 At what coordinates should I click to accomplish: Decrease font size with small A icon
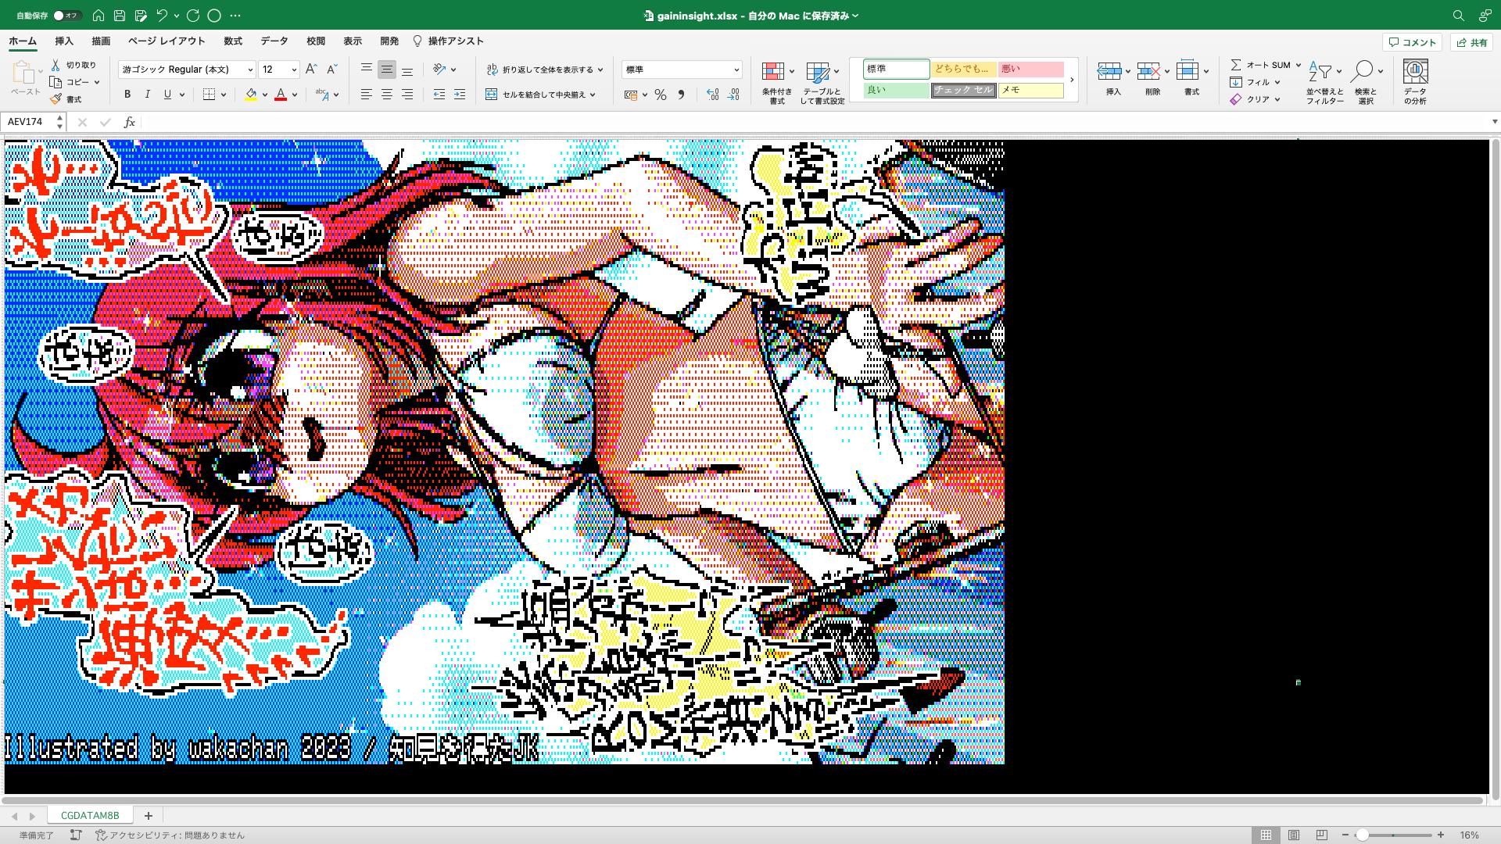tap(331, 70)
